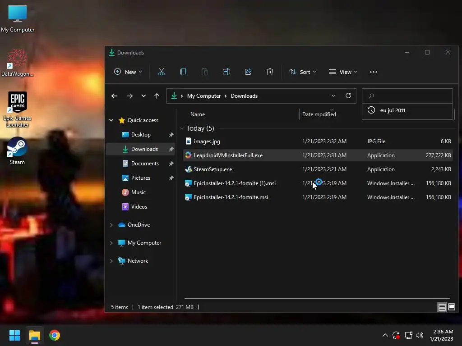Launch Chrome from the taskbar

click(55, 335)
